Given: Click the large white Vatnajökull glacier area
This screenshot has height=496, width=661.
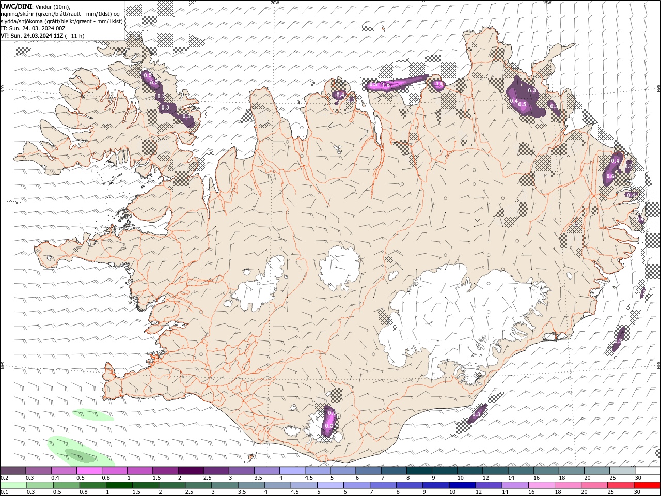Looking at the screenshot, I should 465,315.
